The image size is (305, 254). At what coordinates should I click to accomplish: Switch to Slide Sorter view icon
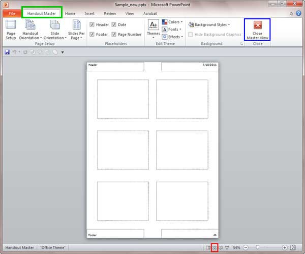215,247
